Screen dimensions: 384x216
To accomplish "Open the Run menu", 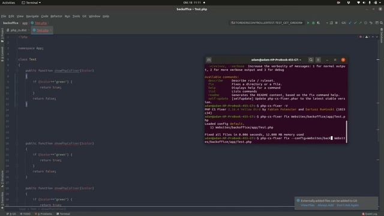I will (x=67, y=16).
